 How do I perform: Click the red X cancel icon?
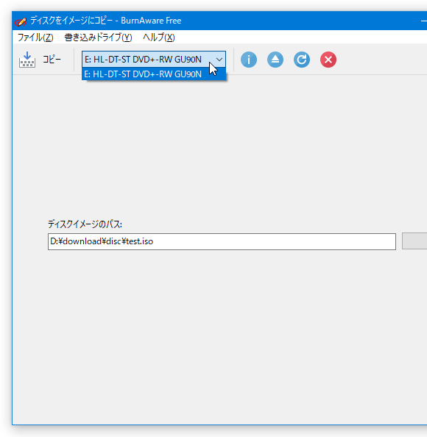pyautogui.click(x=328, y=60)
